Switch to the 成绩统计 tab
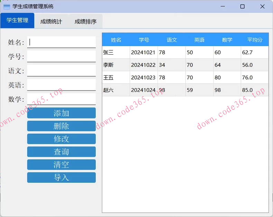This screenshot has height=217, width=273. pyautogui.click(x=51, y=21)
